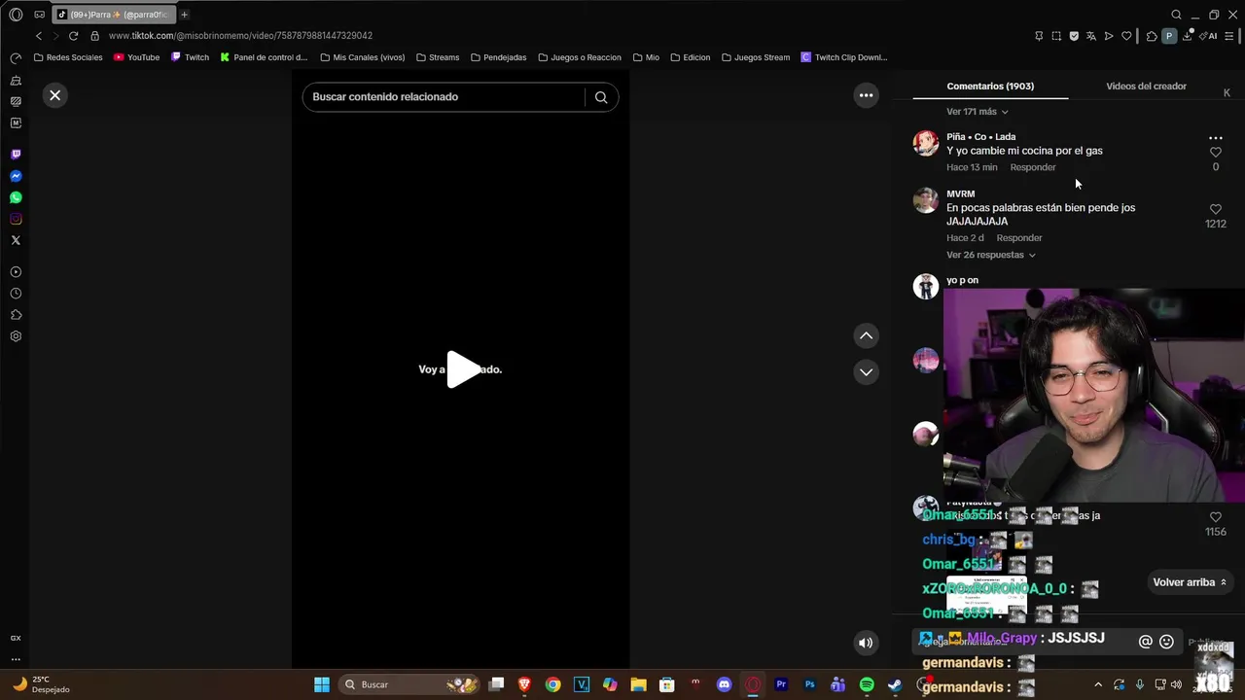
Task: Open 'Mis Canales (vivos)' bookmarks folder
Action: 362,57
